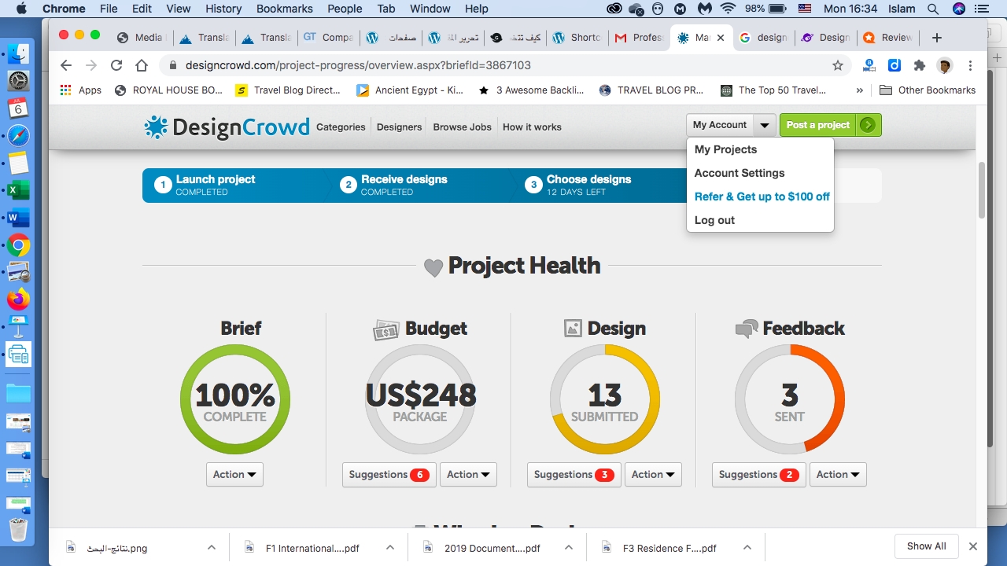This screenshot has height=566, width=1007.
Task: Open System Preferences in the dock
Action: [18, 80]
